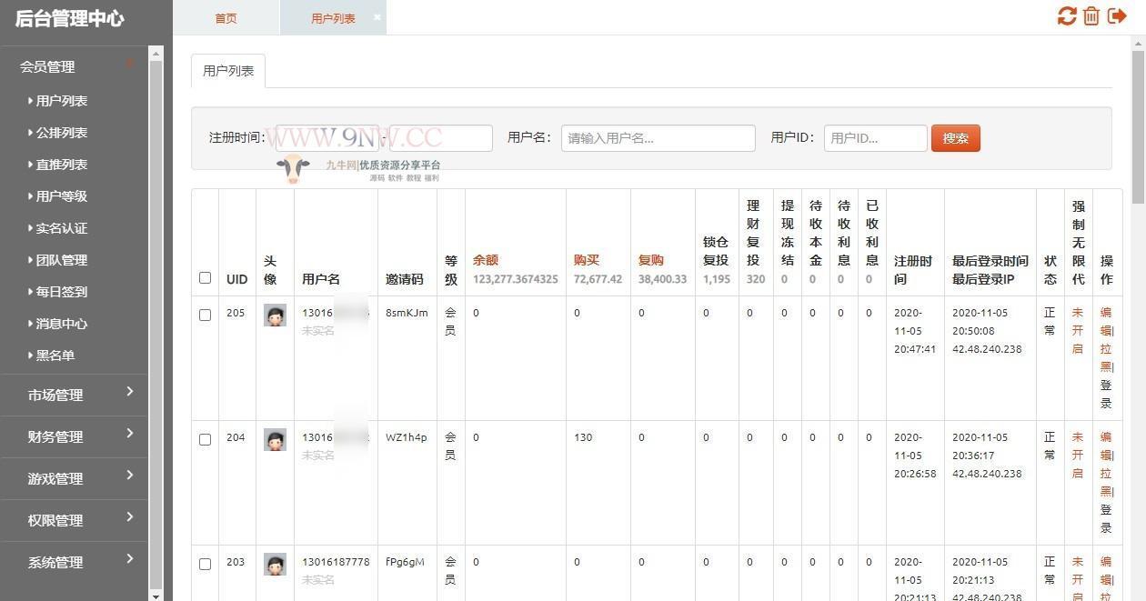
Task: Click the avatar of user 205
Action: coord(275,316)
